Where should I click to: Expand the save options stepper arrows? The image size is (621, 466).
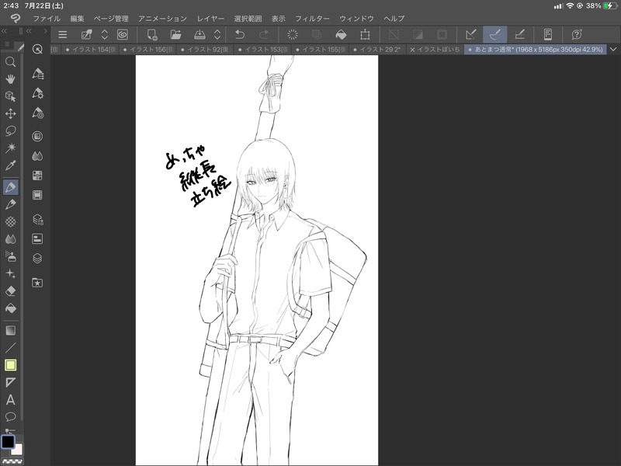click(217, 34)
